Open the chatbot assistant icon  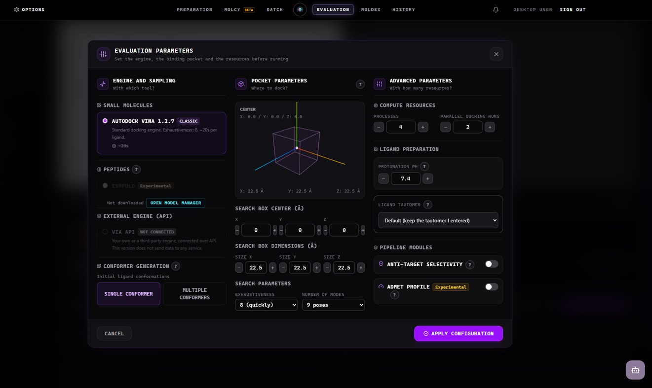click(x=635, y=370)
